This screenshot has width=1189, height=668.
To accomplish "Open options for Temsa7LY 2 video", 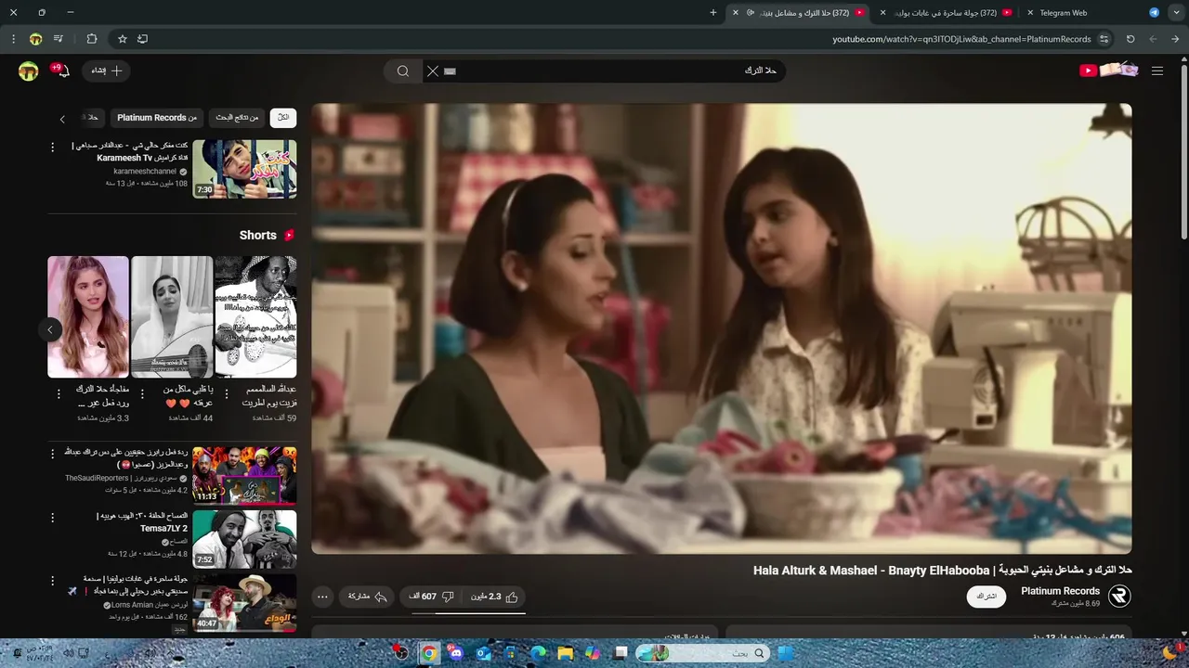I will coord(53,518).
